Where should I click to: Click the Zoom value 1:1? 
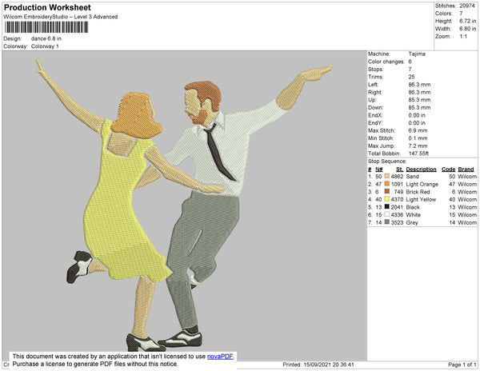coord(463,37)
